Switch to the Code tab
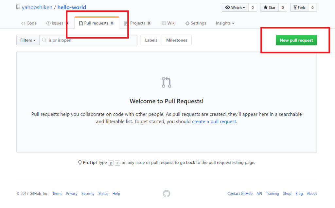Screen dimensions: 335x208 29,23
